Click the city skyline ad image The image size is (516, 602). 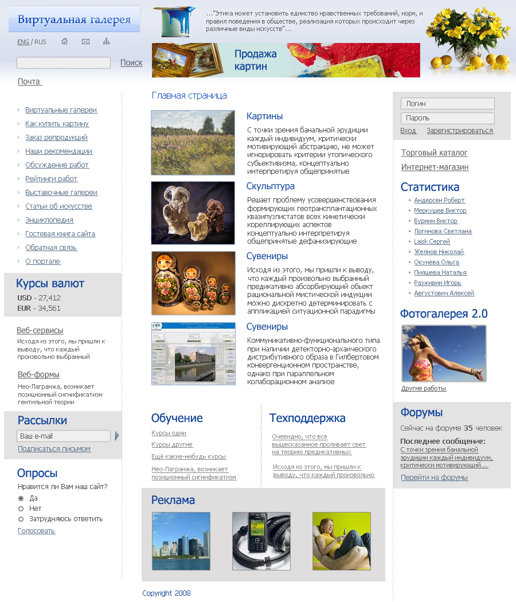181,541
